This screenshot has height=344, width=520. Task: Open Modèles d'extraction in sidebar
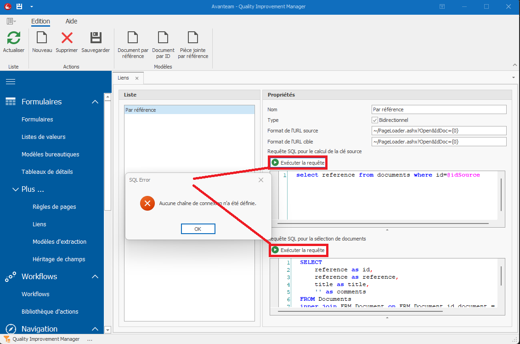(59, 242)
